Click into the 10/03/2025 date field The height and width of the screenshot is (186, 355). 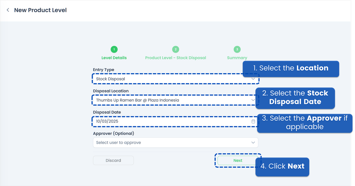click(170, 121)
